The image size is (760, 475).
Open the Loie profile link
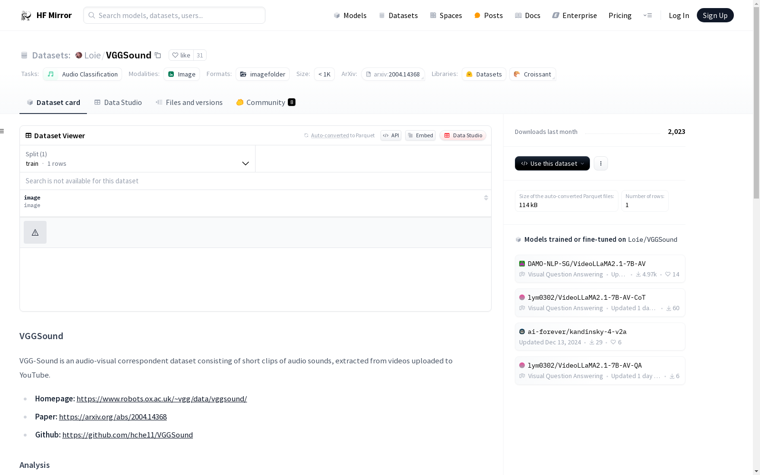pos(93,55)
